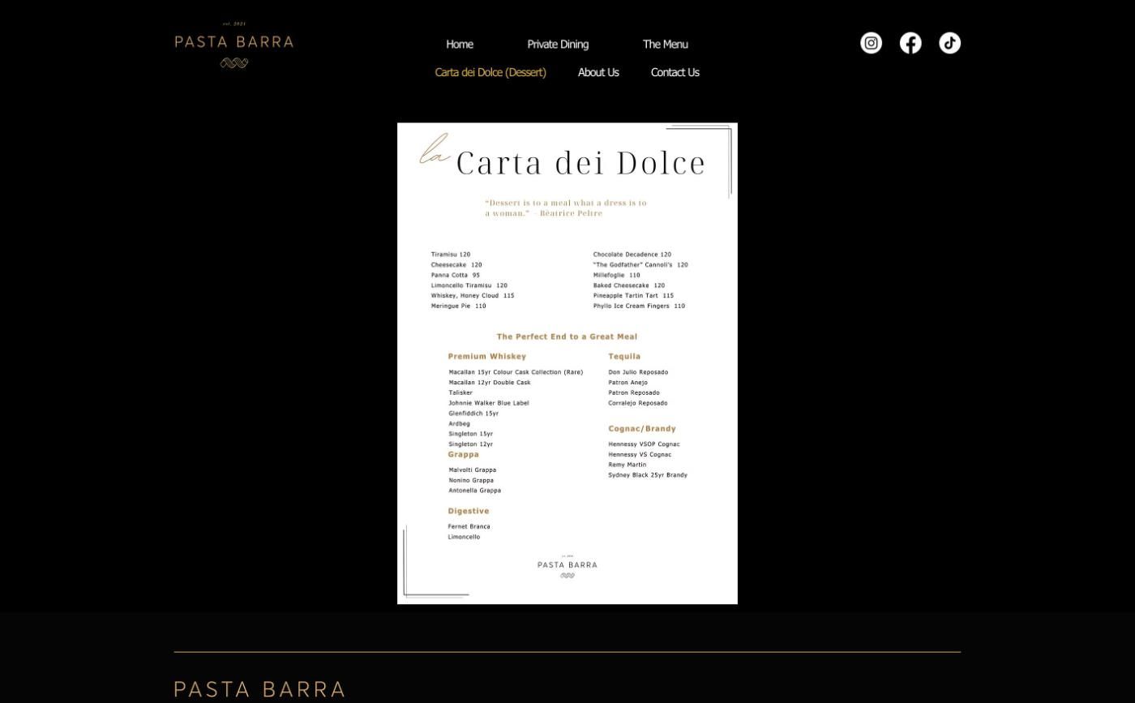This screenshot has height=703, width=1135.
Task: Click the Pasta Barra header logo
Action: coord(234,45)
